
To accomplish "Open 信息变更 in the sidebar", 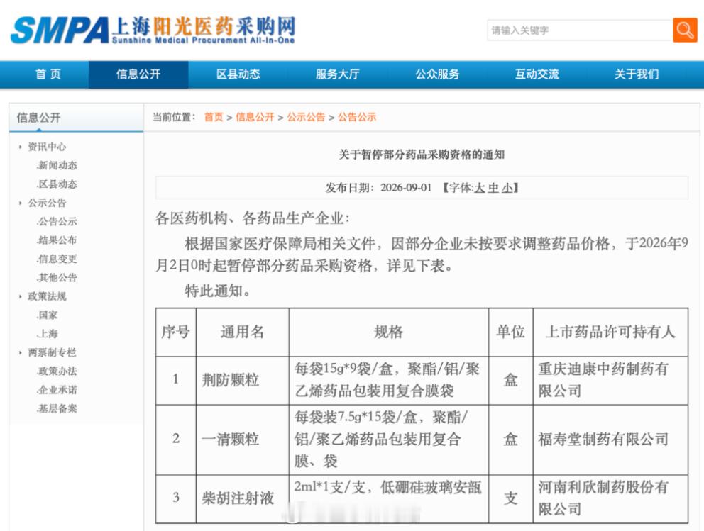I will tap(57, 259).
